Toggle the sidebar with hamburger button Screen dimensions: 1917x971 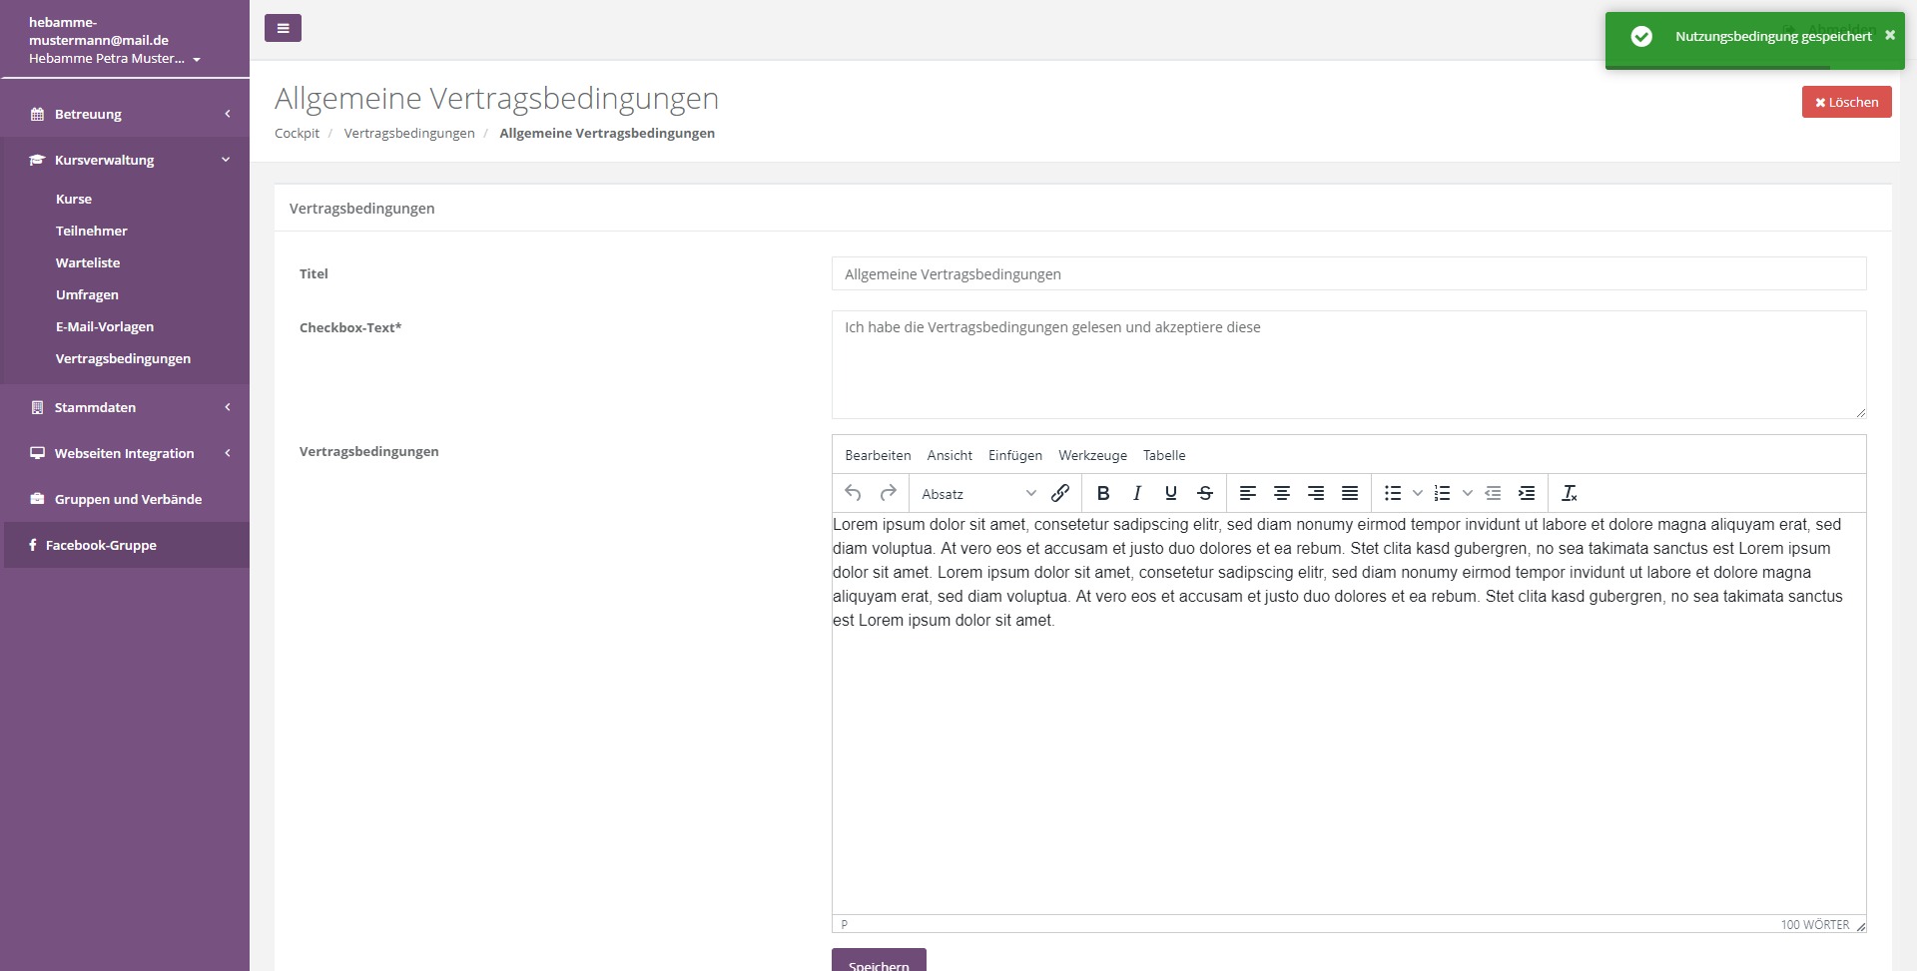(283, 28)
